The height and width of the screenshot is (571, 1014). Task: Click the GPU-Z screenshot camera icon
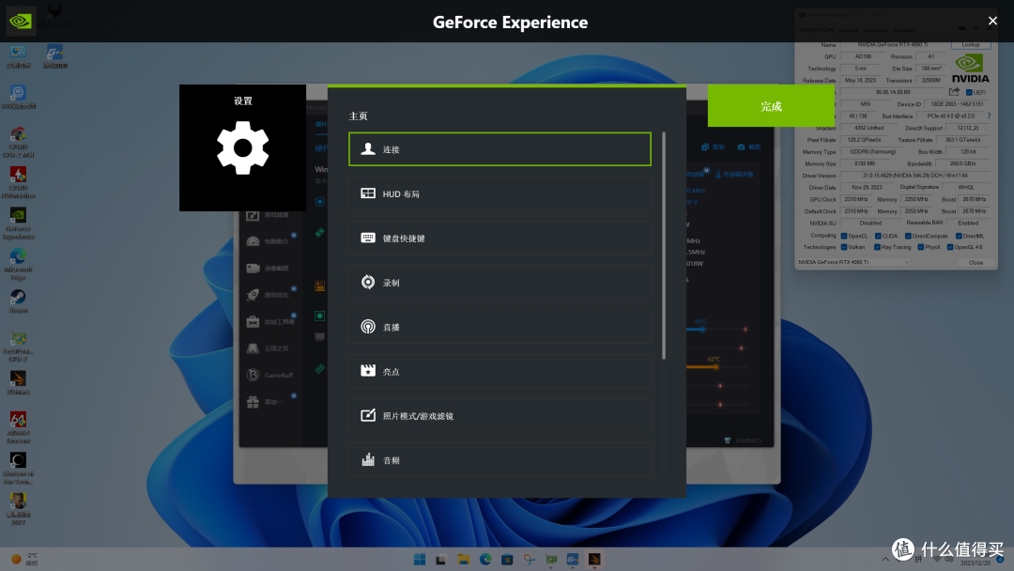coord(962,28)
